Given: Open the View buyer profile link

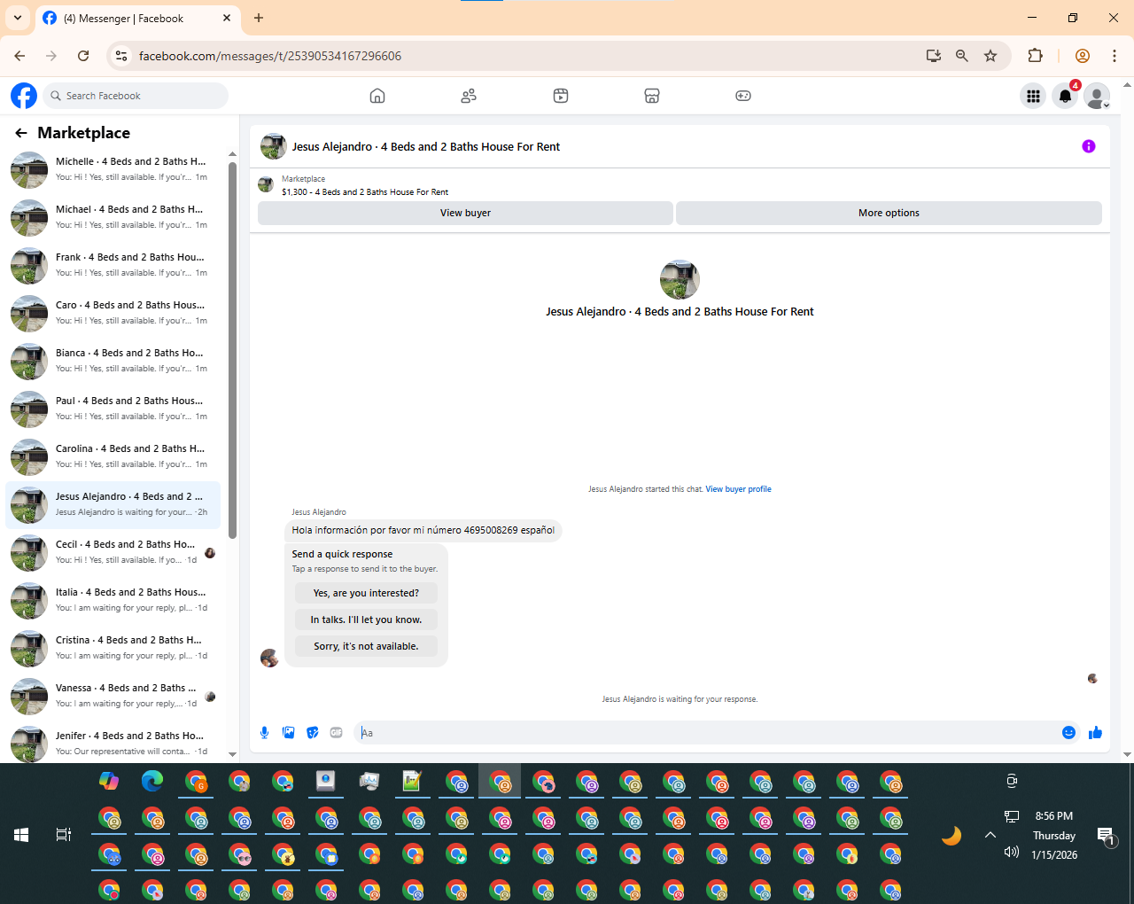Looking at the screenshot, I should (738, 489).
